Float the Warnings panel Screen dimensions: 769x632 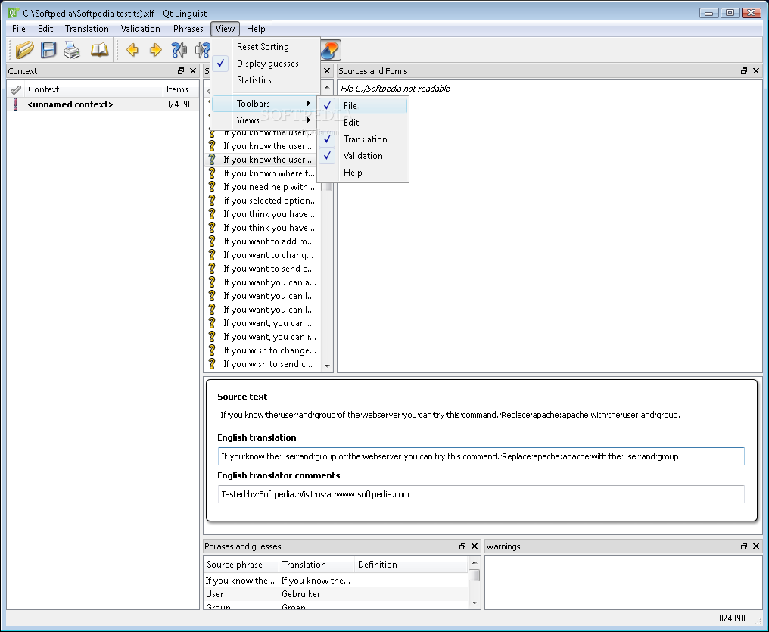point(744,546)
